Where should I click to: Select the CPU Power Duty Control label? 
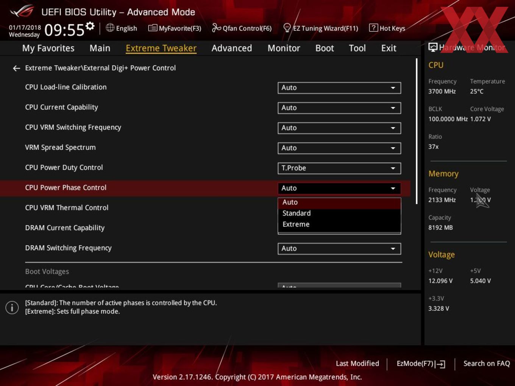(64, 167)
